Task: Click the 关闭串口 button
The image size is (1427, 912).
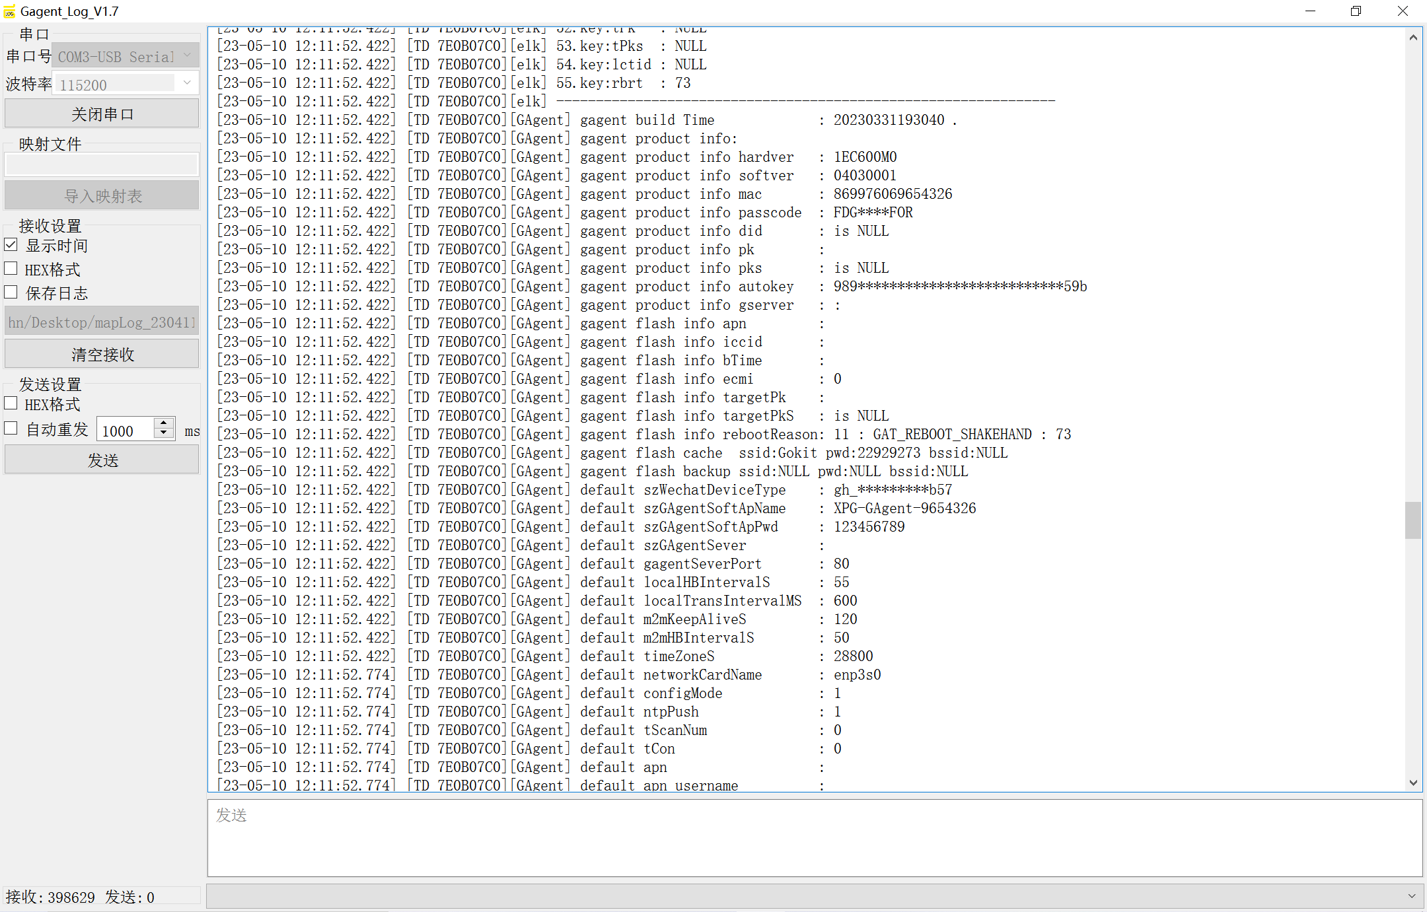Action: [102, 114]
